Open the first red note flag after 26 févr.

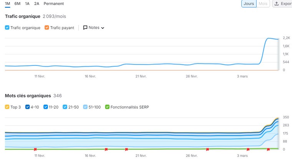tap(207, 149)
